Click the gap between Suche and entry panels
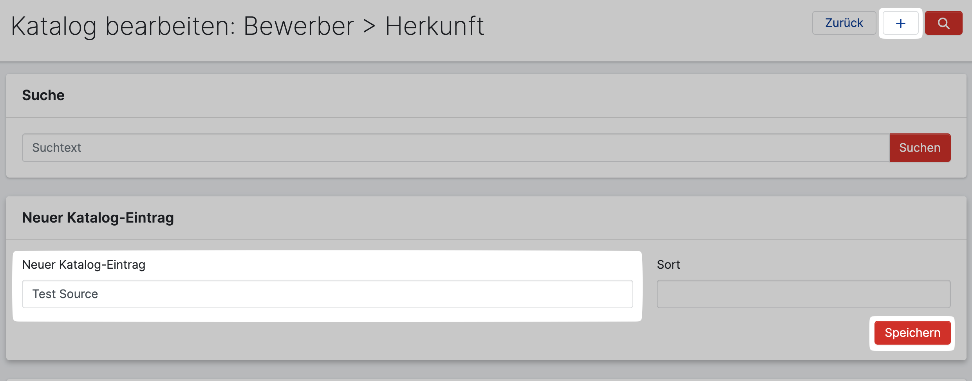Image resolution: width=972 pixels, height=381 pixels. click(486, 187)
